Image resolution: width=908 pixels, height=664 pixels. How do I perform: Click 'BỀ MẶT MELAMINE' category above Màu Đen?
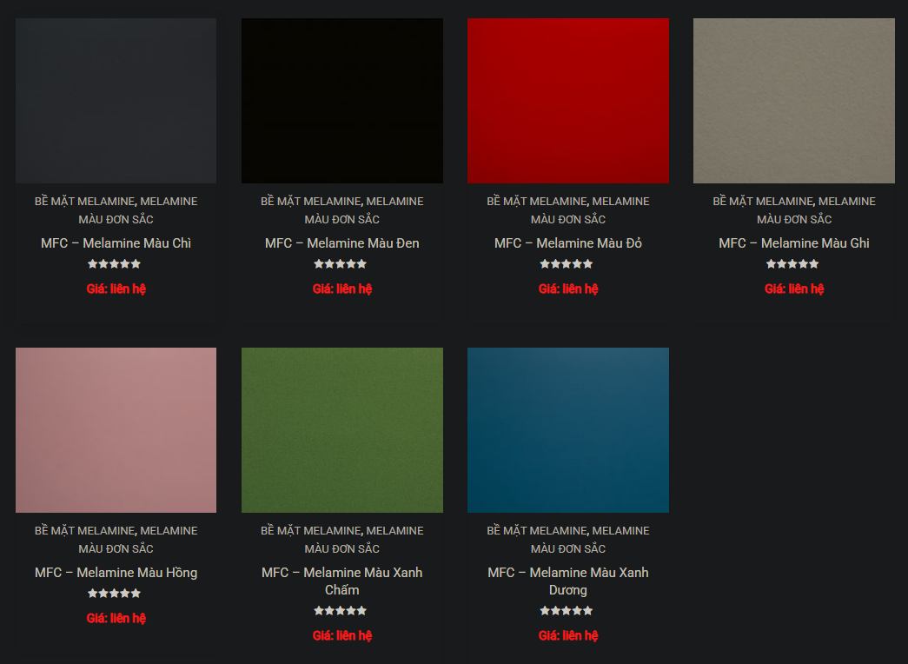(309, 202)
